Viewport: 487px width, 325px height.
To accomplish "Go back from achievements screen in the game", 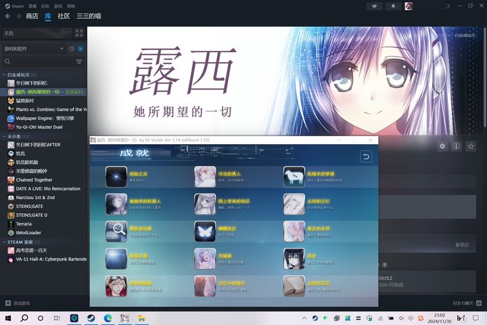I will pyautogui.click(x=366, y=156).
